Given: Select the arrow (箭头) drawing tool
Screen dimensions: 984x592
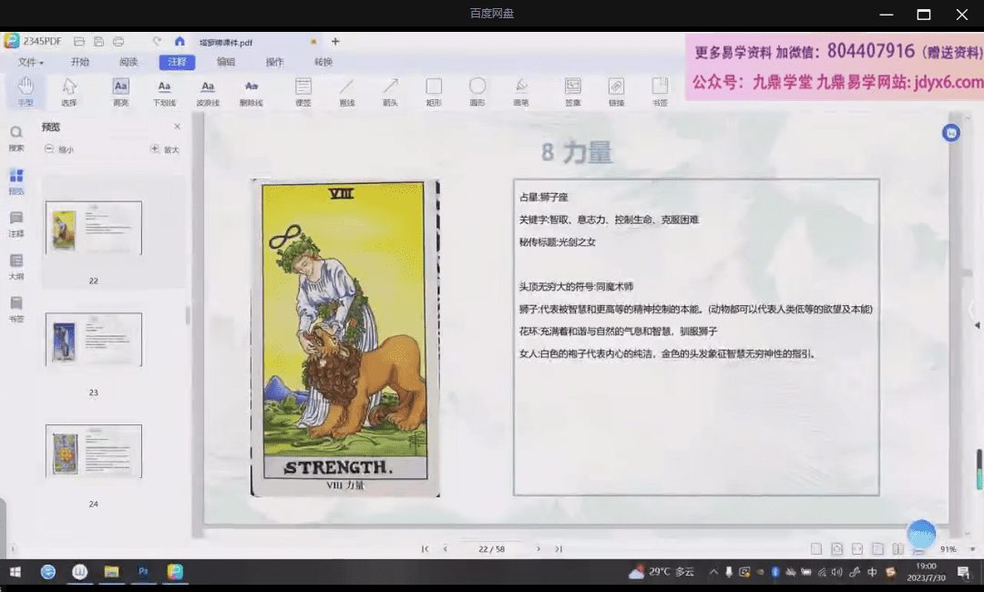Looking at the screenshot, I should click(x=390, y=91).
